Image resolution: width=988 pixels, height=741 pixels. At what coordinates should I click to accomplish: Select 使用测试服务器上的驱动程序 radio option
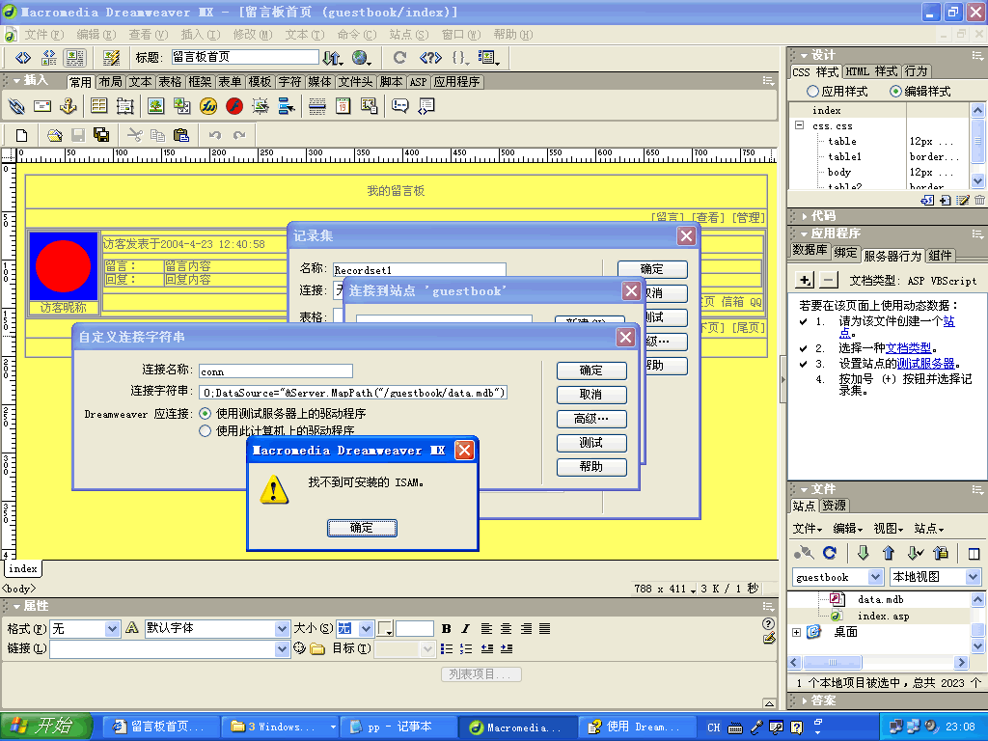point(205,413)
